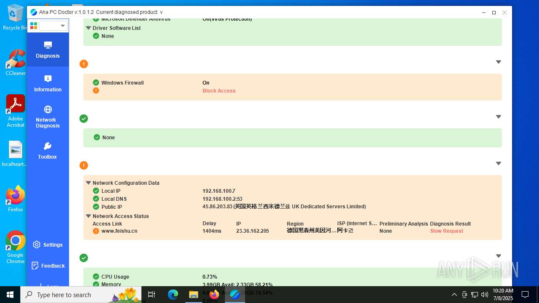Open the Recycle Bin on desktop
The width and height of the screenshot is (539, 303).
pyautogui.click(x=15, y=18)
